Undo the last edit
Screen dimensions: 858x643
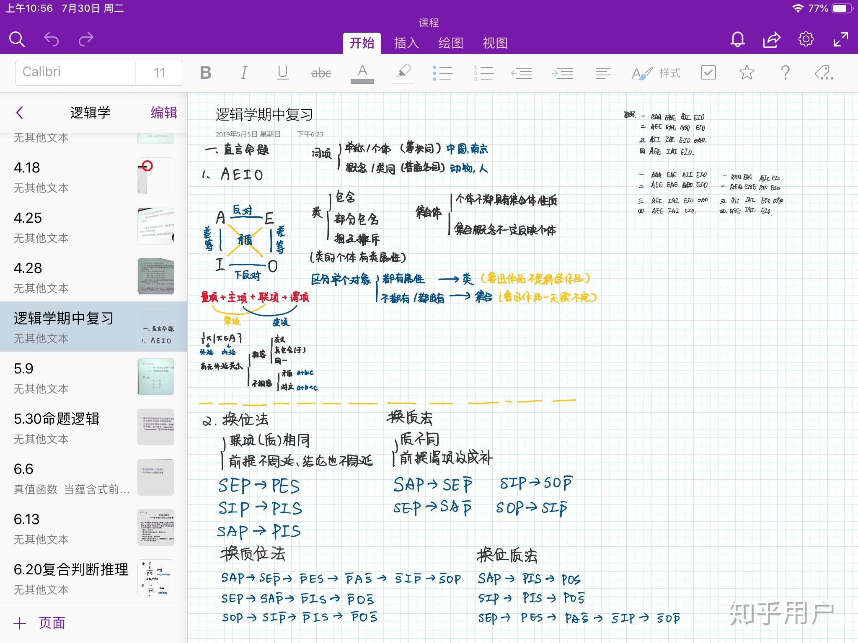pos(52,39)
